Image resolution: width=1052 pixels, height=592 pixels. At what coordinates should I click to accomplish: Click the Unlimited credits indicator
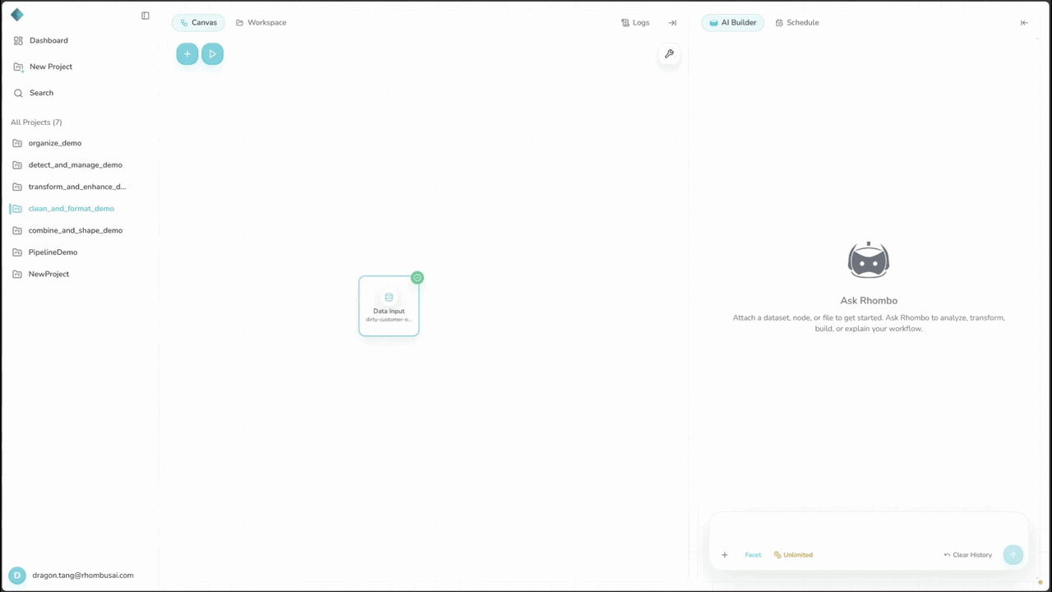coord(793,555)
